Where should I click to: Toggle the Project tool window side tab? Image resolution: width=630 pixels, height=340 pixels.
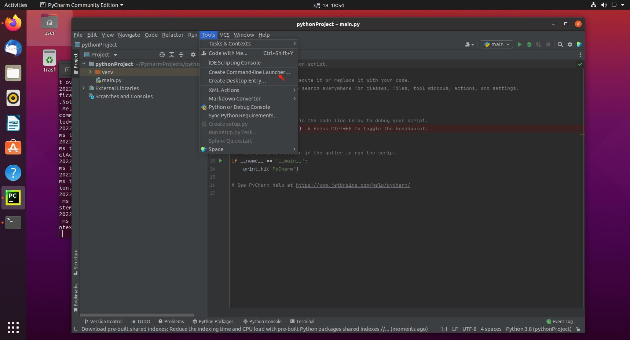[x=76, y=63]
